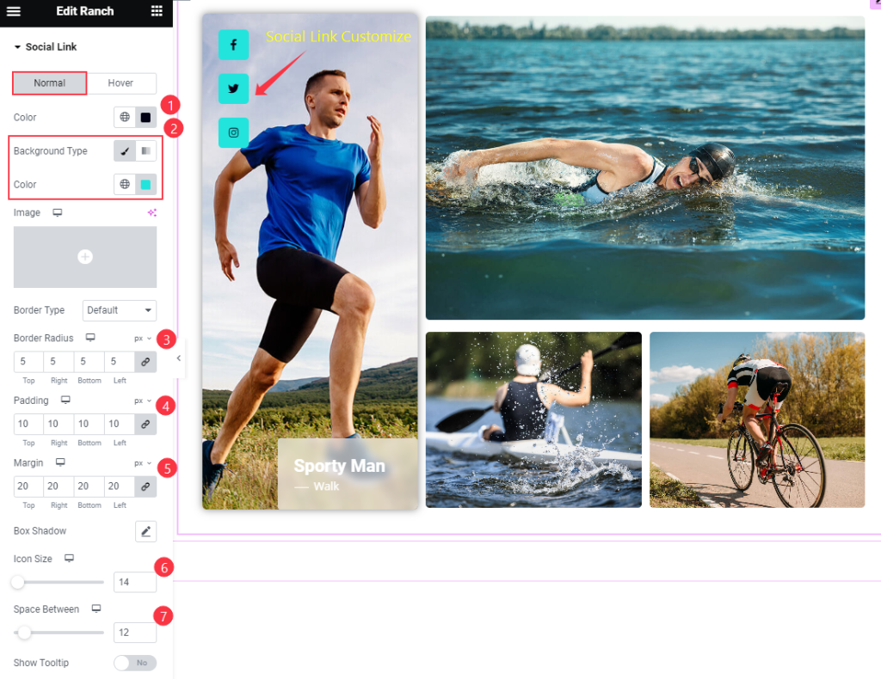Switch to the Normal state tab
The image size is (881, 679).
click(49, 83)
